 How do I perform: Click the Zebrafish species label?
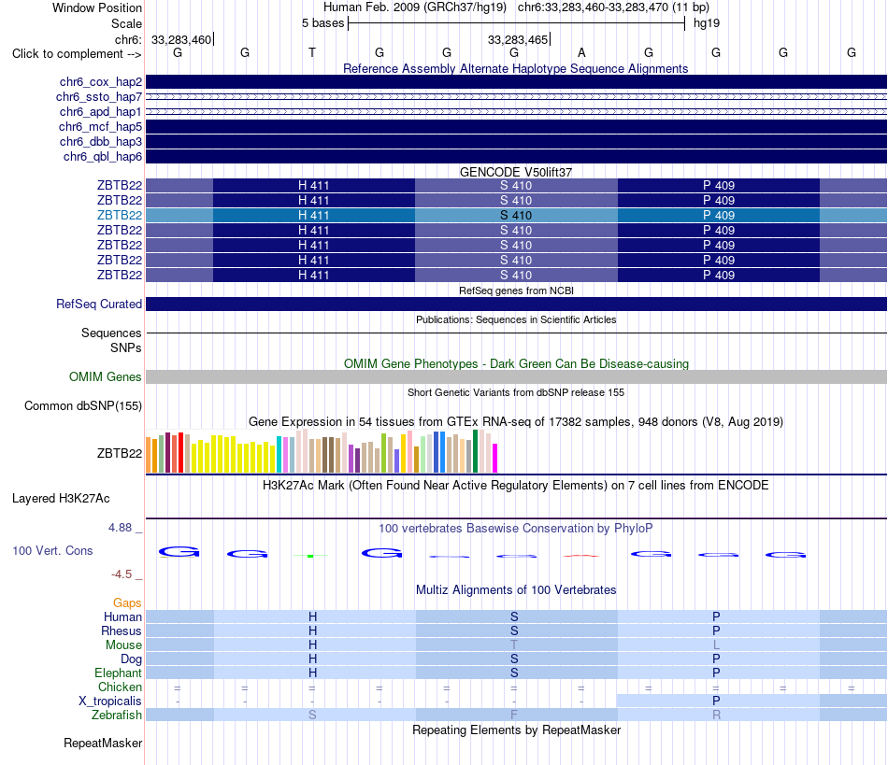coord(117,715)
